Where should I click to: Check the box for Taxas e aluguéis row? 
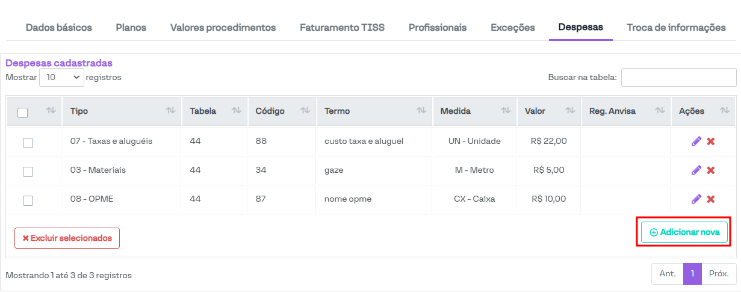pyautogui.click(x=28, y=143)
